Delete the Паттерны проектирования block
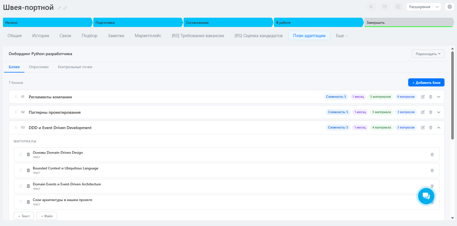 click(431, 112)
